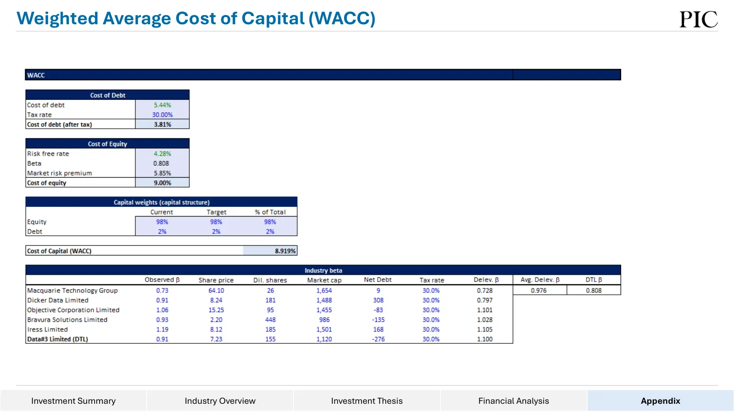Image resolution: width=734 pixels, height=412 pixels.
Task: Click the Data#3 Limited (DTL) row label
Action: tap(57, 339)
